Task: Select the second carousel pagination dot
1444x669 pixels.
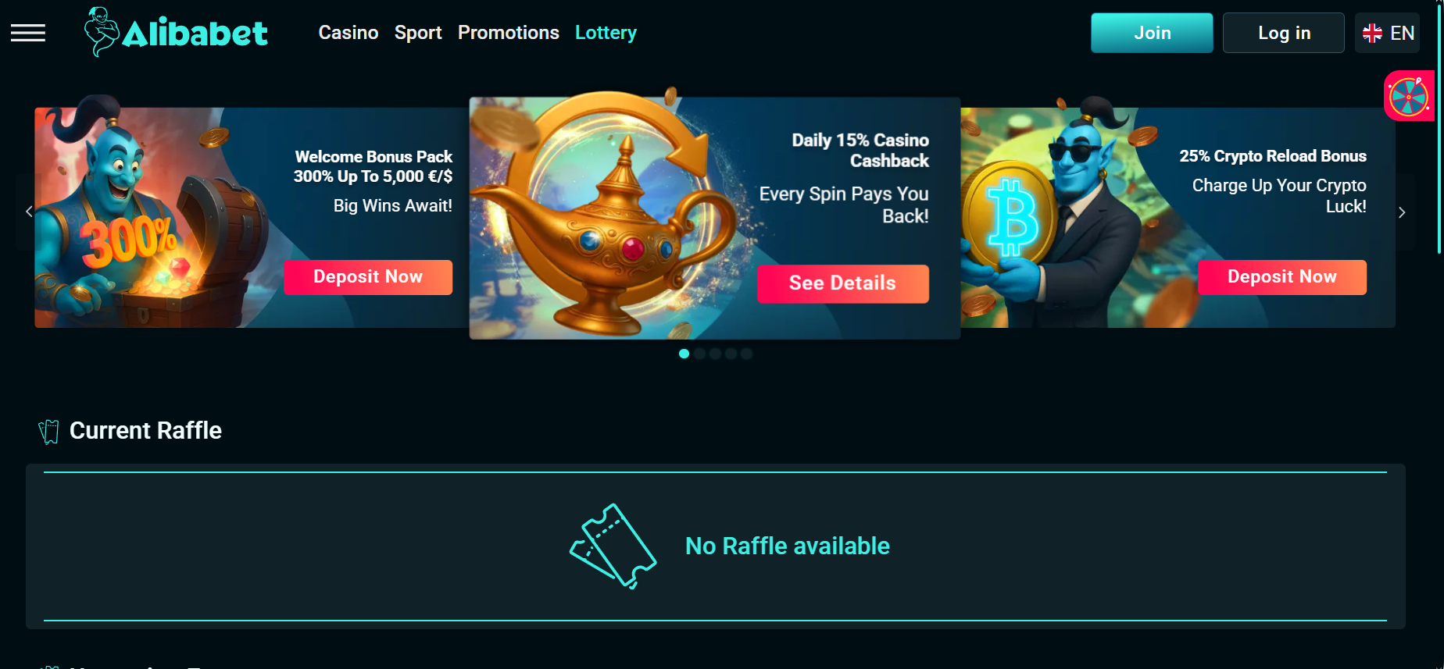Action: (x=700, y=354)
